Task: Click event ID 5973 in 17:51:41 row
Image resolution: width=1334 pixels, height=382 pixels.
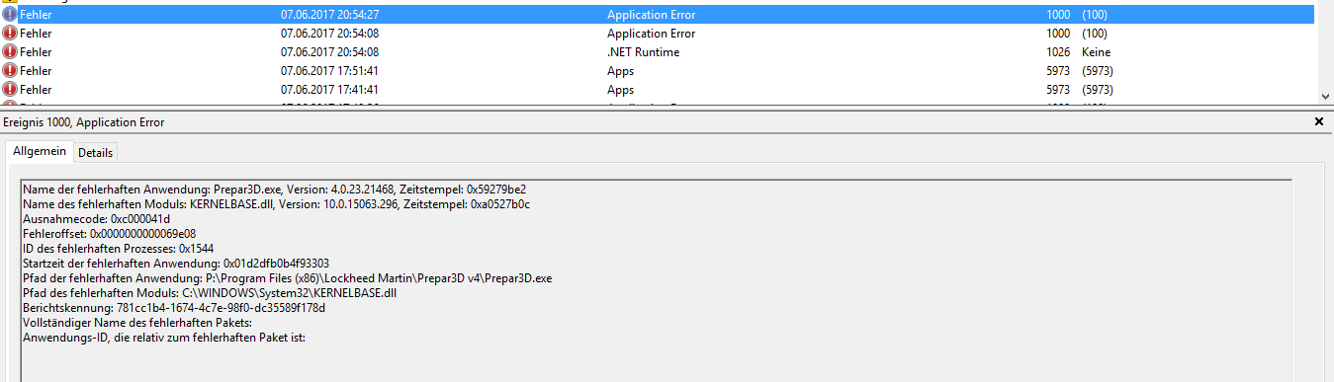Action: click(1058, 71)
